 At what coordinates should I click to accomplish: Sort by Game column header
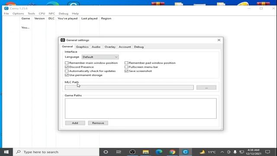[x=26, y=18]
